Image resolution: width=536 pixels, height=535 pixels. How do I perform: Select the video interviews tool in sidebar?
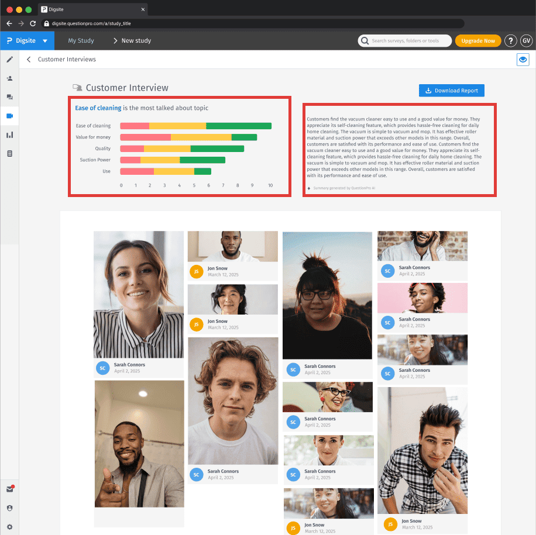click(9, 116)
